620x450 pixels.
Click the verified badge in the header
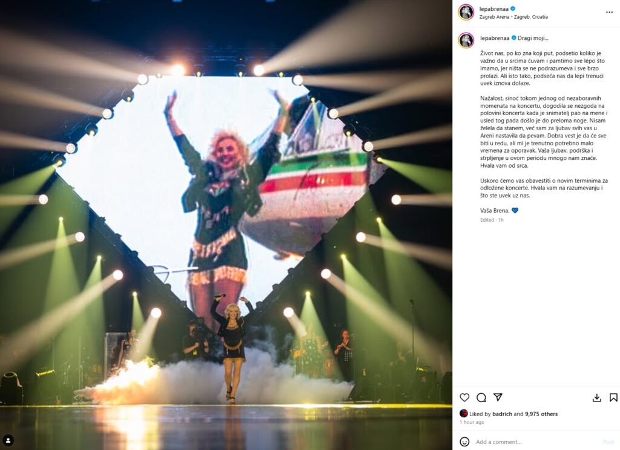click(513, 8)
